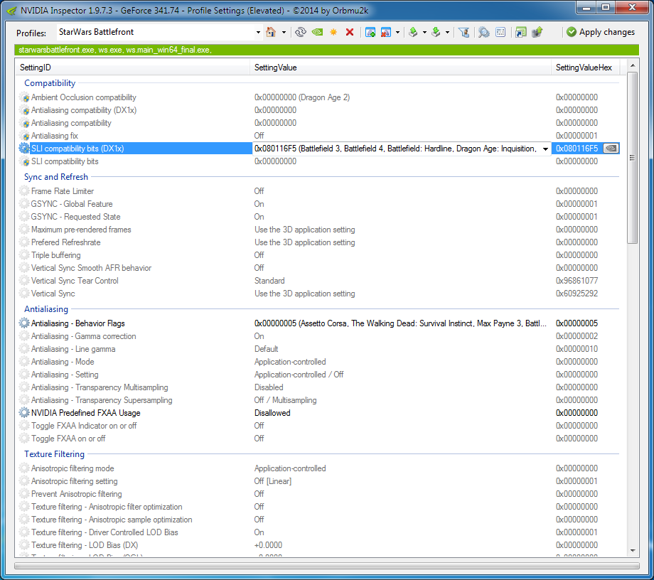This screenshot has width=654, height=580.
Task: Select the Ambient Occlusion compatibility row
Action: tap(319, 97)
